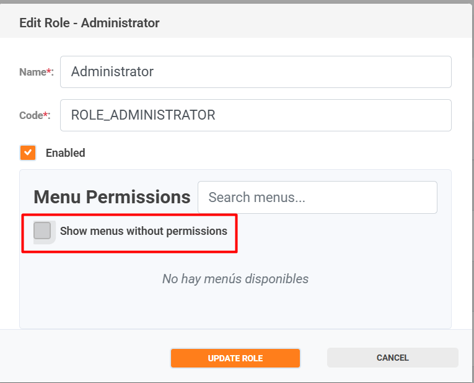Click the No hay menús disponibles message

coord(235,279)
